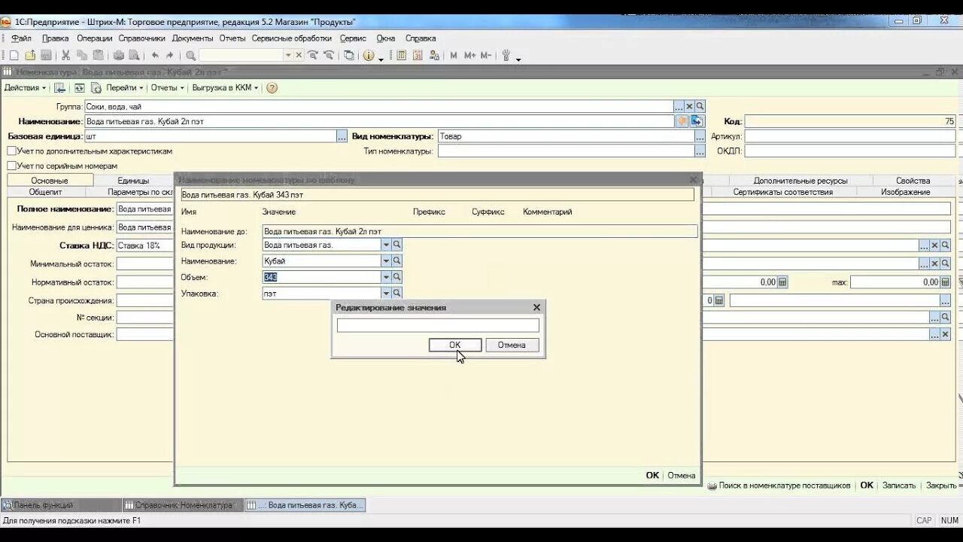Click OK in Редактирование значения dialog

[454, 345]
